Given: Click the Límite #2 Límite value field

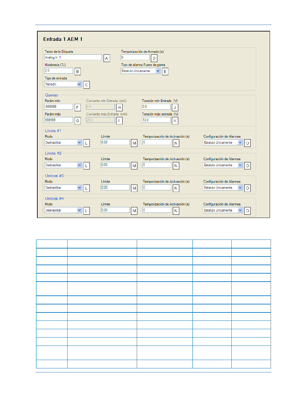Looking at the screenshot, I should (115, 165).
